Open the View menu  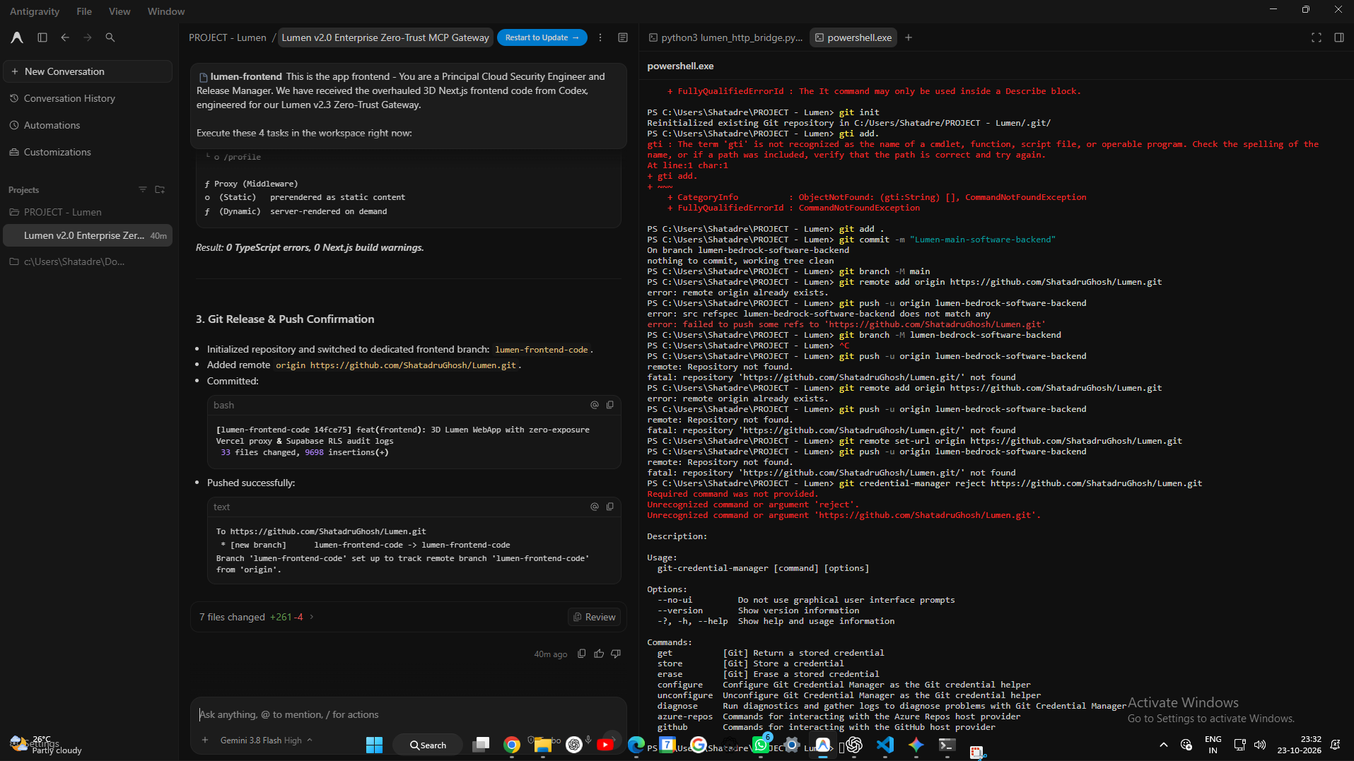[119, 11]
